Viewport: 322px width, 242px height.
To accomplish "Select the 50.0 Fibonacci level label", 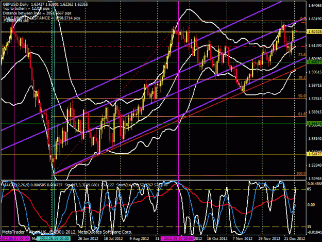I will coord(302,96).
